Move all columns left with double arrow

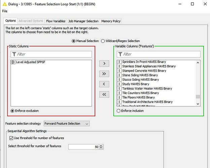coord(104,94)
